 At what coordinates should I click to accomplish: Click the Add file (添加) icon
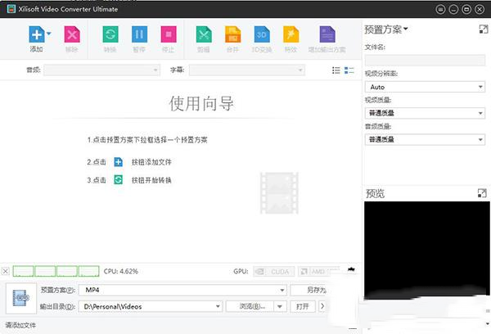pyautogui.click(x=35, y=34)
